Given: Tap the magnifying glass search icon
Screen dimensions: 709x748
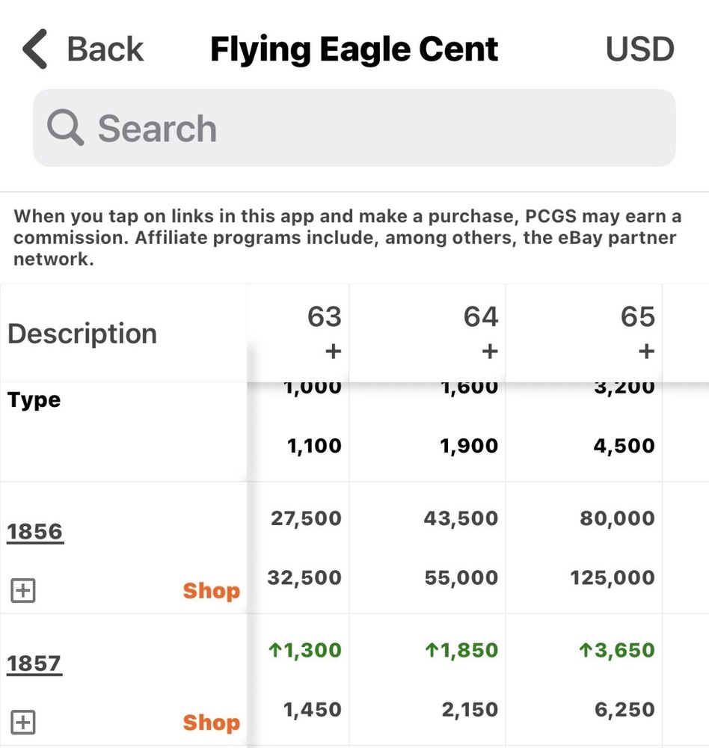Looking at the screenshot, I should pos(65,128).
